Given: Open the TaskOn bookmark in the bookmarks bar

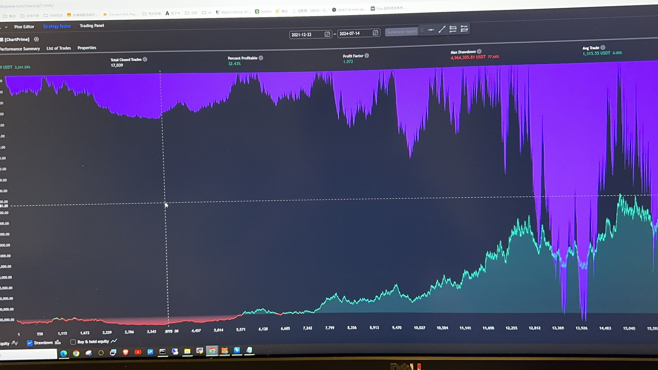Looking at the screenshot, I should [264, 11].
